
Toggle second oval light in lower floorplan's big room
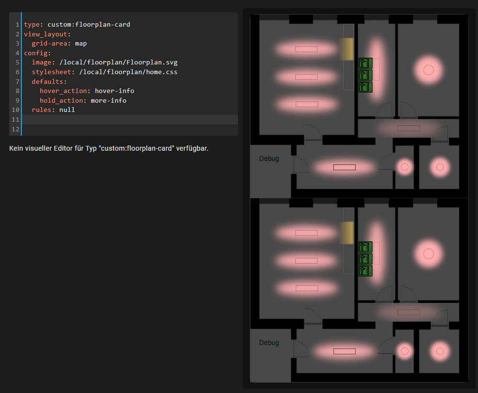[x=306, y=261]
